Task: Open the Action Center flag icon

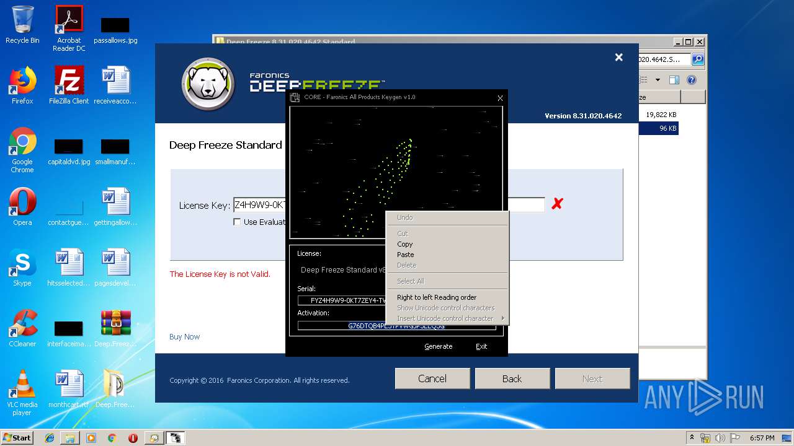Action: pyautogui.click(x=734, y=438)
